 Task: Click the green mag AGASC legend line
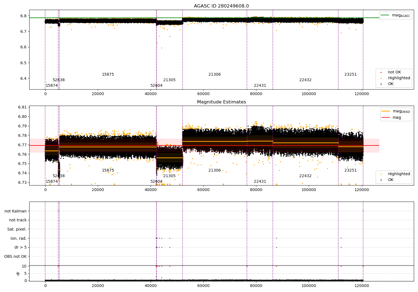pos(385,15)
